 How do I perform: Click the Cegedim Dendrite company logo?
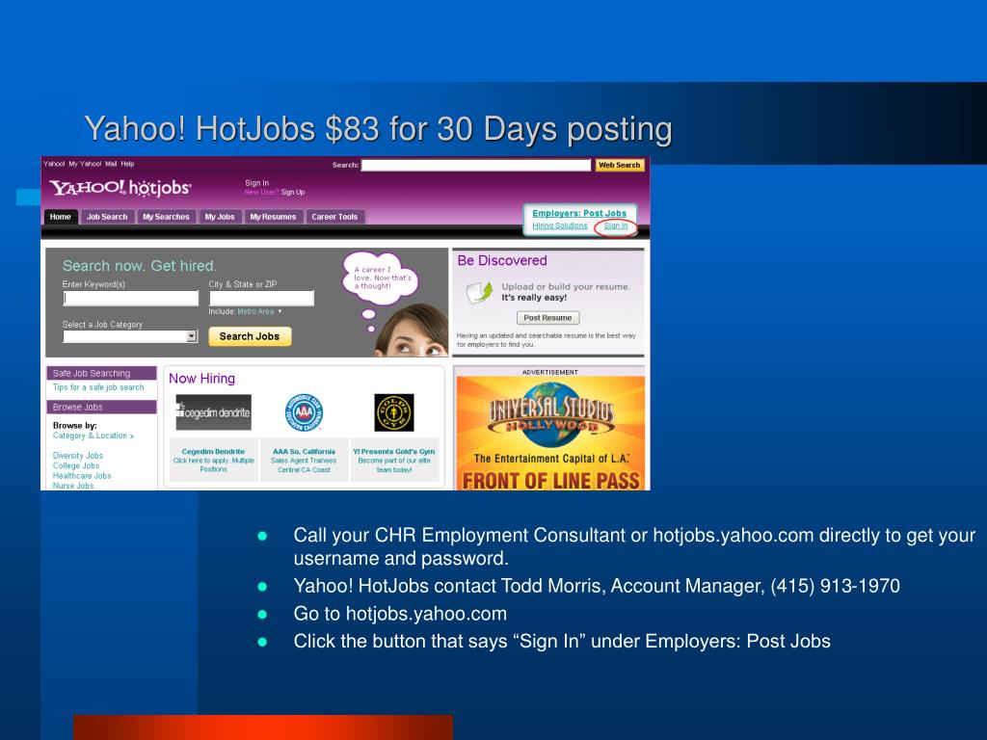(x=213, y=412)
